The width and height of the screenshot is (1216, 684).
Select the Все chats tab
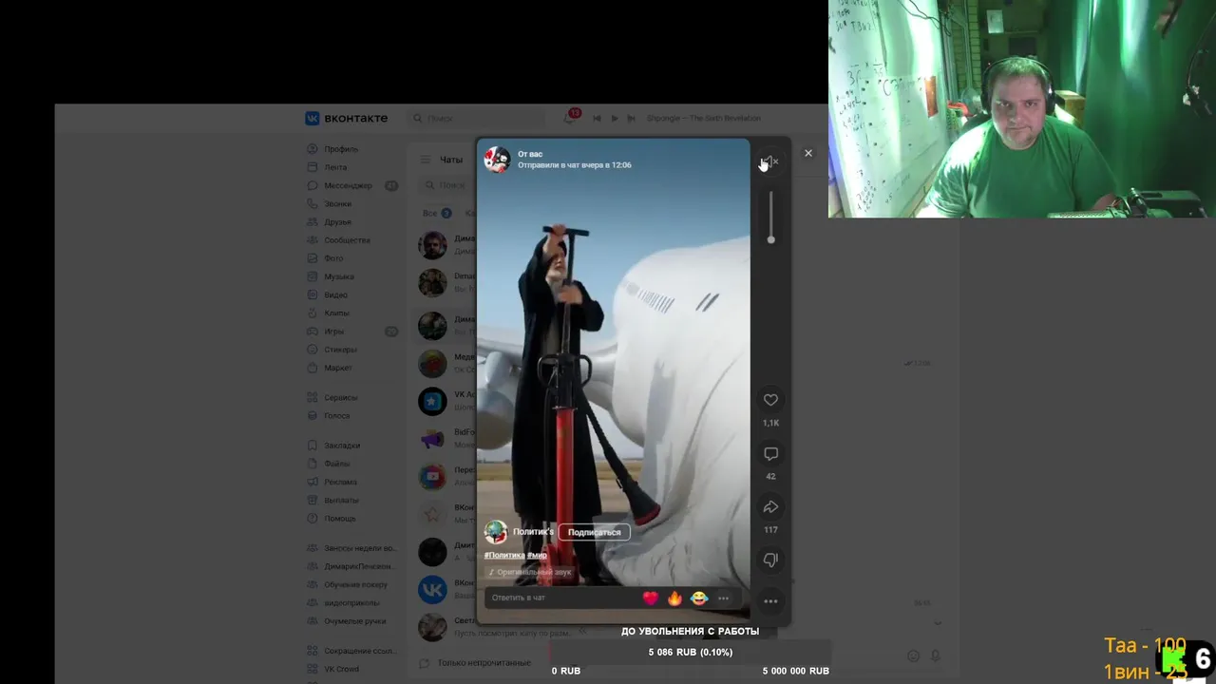pos(436,213)
